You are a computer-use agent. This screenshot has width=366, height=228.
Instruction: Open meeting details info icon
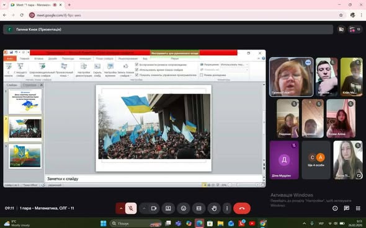(x=335, y=208)
